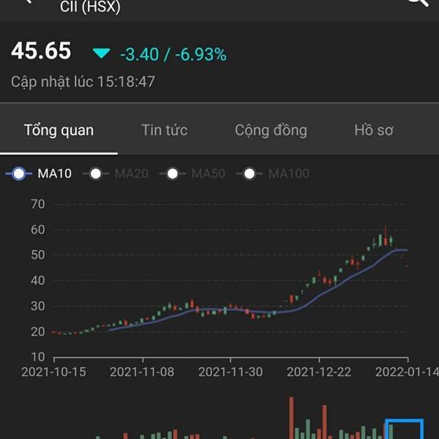
Task: Open the search icon at top right
Action: click(x=419, y=3)
